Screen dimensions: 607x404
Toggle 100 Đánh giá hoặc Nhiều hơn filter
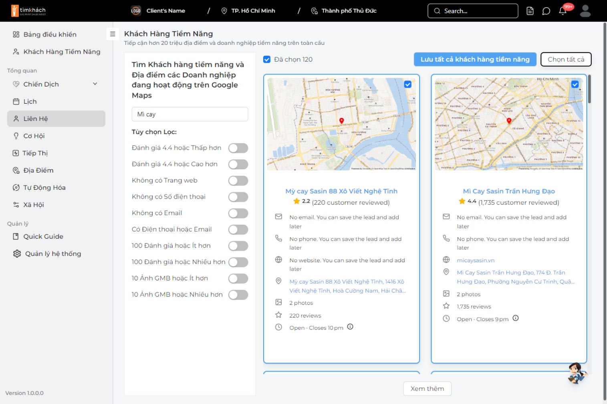click(x=238, y=262)
